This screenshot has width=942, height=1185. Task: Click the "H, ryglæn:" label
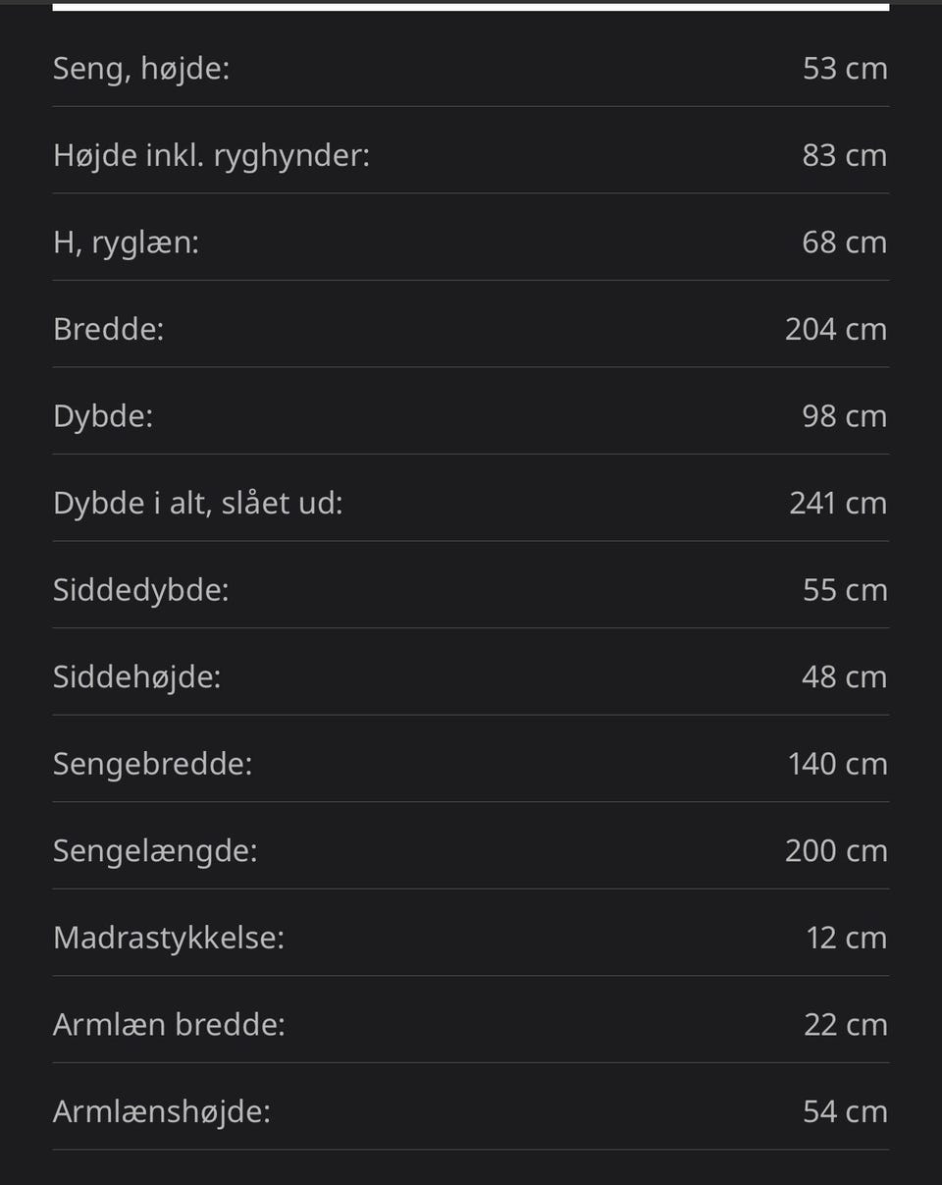(126, 242)
